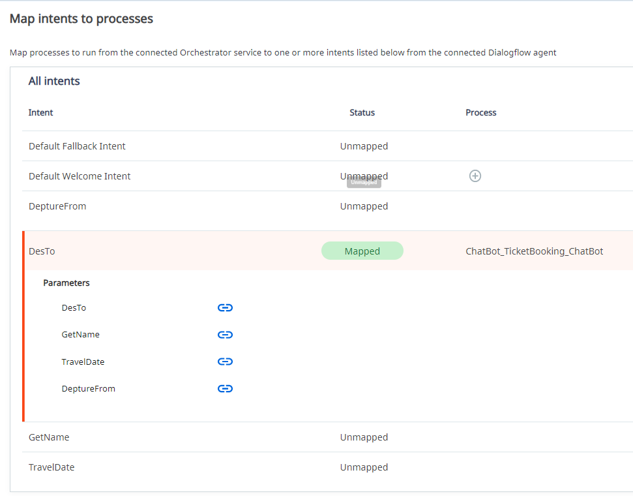
Task: Click the Mapped status badge on DesTo intent
Action: click(x=362, y=251)
